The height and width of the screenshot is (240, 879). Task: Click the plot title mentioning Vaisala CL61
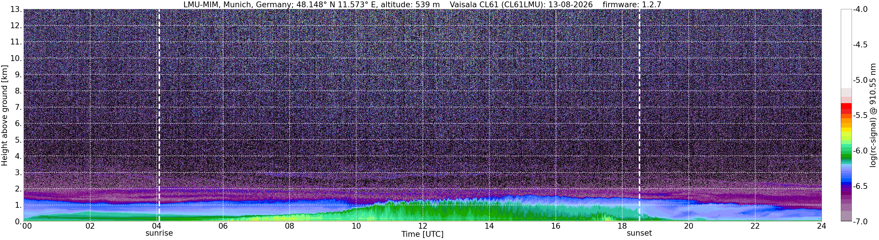pyautogui.click(x=422, y=4)
